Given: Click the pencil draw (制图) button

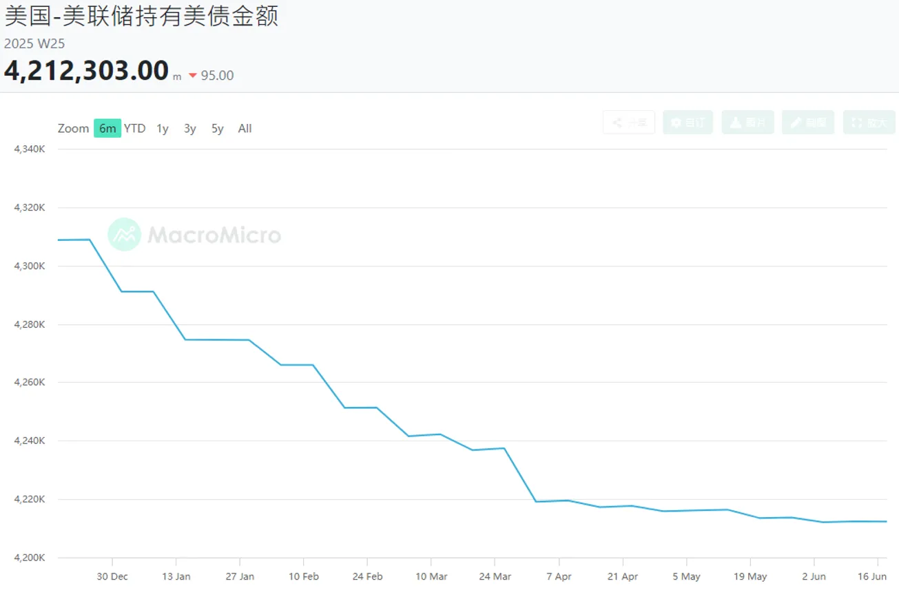Looking at the screenshot, I should coord(807,123).
